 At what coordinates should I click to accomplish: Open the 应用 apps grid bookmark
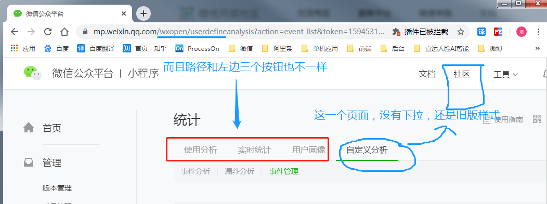(23, 48)
